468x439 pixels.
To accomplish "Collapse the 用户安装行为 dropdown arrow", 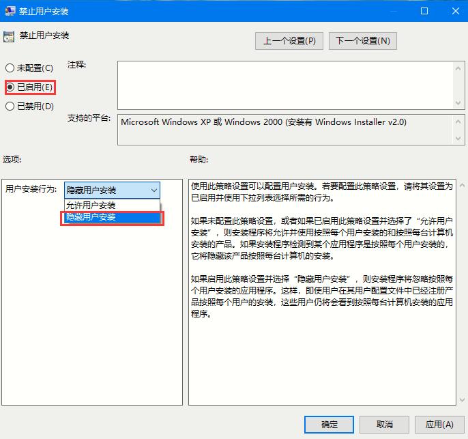I will (x=153, y=190).
